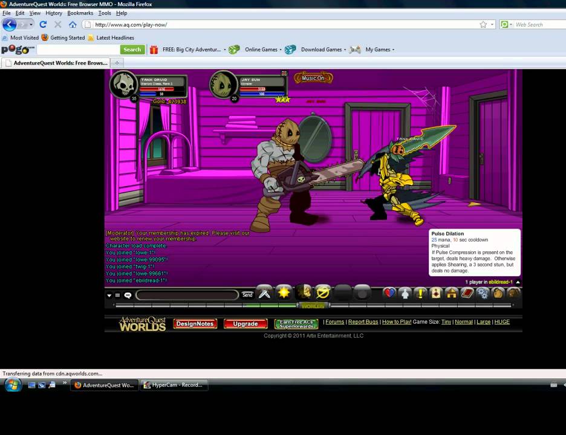The width and height of the screenshot is (566, 435).
Task: Open the gears options icon
Action: tap(483, 293)
